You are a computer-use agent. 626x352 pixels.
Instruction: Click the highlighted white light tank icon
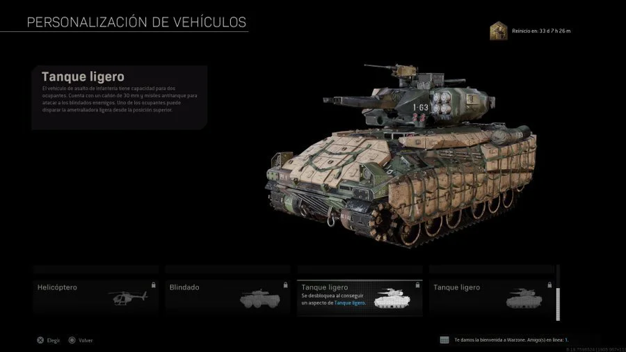pos(392,298)
